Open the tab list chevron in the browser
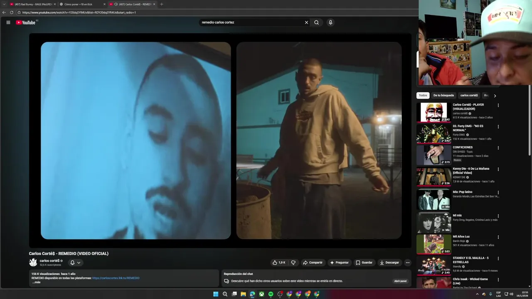 4,4
